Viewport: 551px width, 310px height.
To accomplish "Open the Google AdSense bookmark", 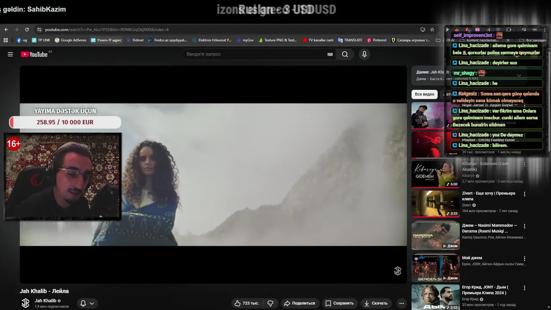I will click(70, 40).
